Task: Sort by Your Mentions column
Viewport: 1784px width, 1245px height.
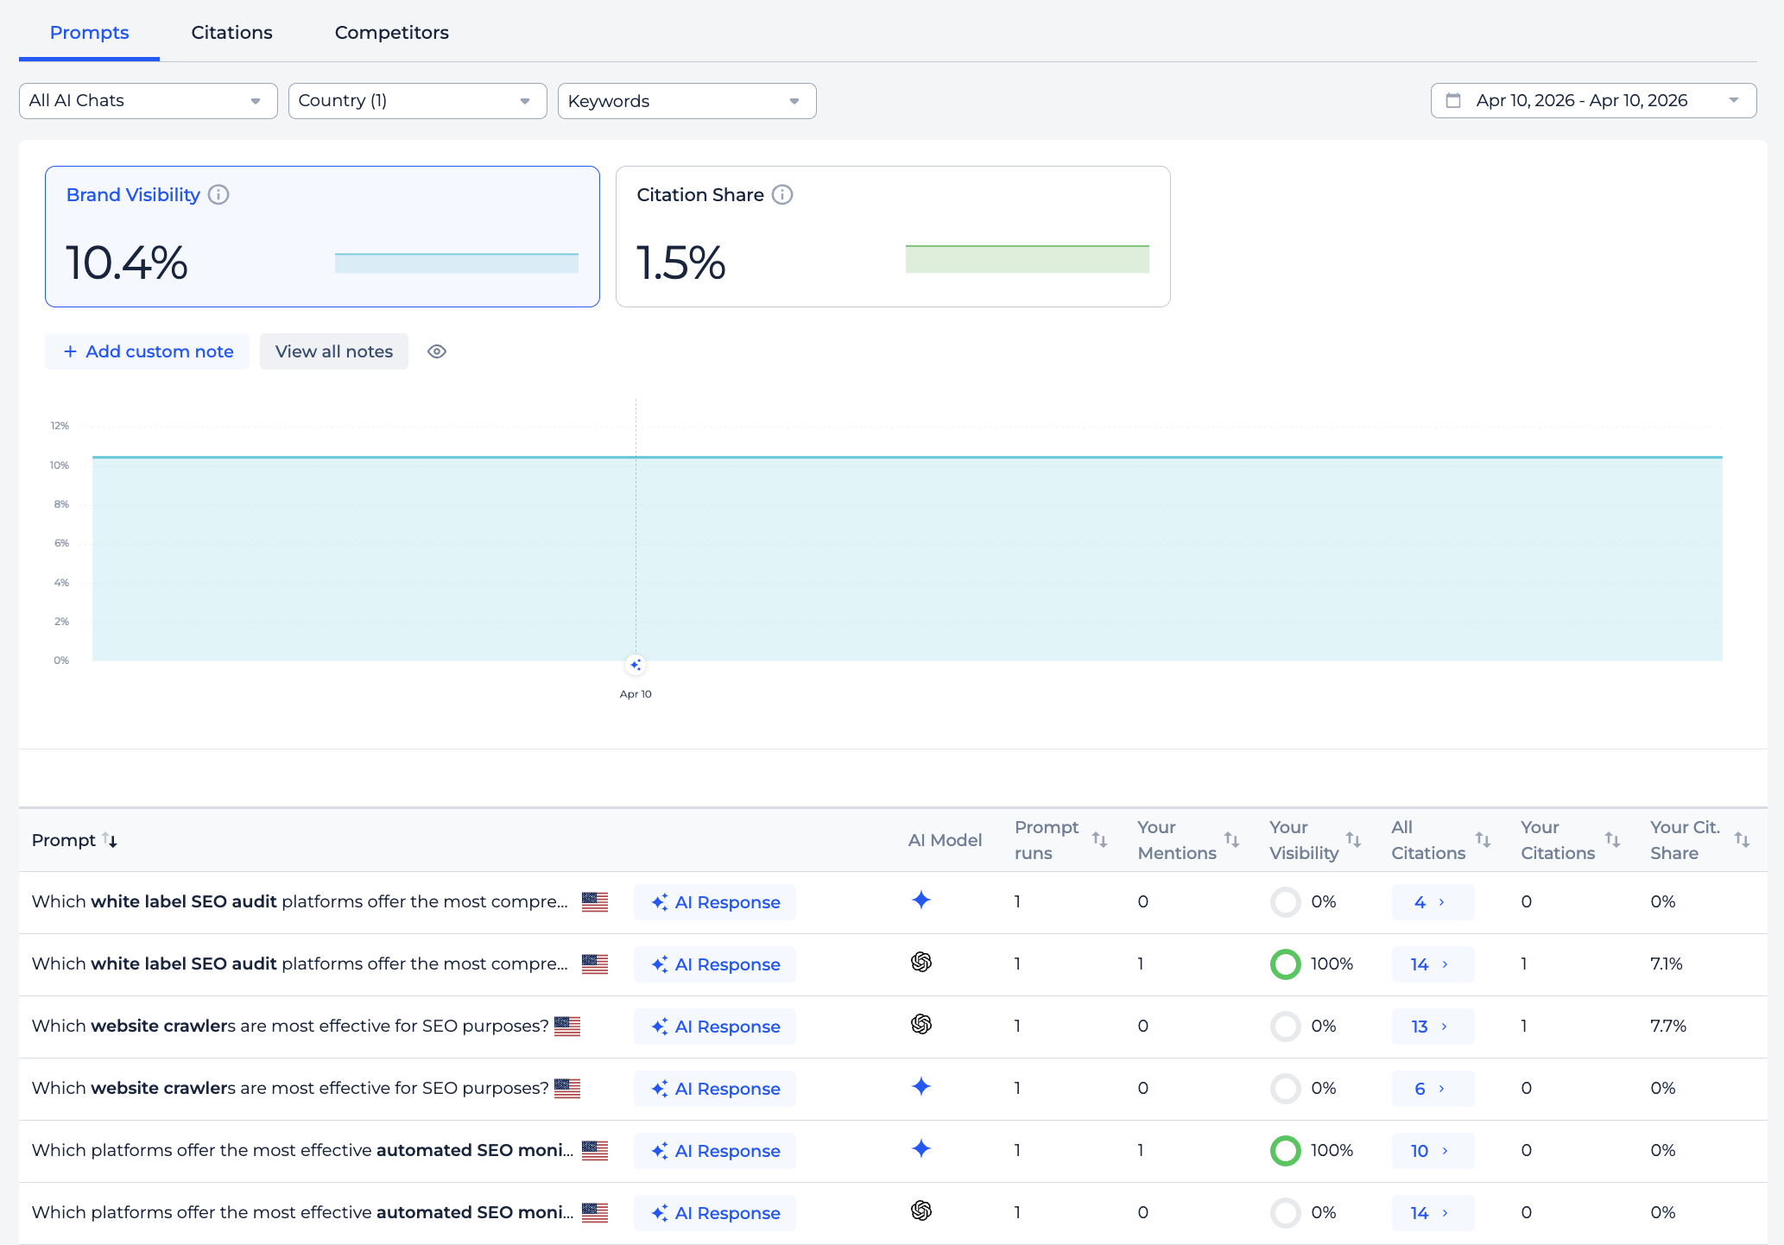Action: point(1231,840)
